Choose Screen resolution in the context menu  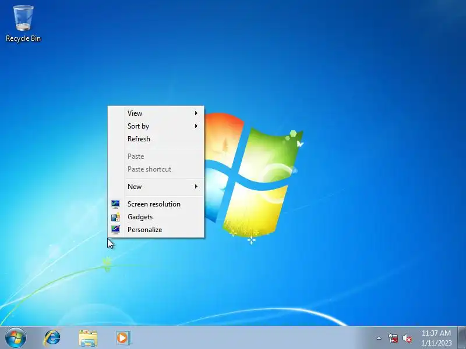tap(156, 204)
